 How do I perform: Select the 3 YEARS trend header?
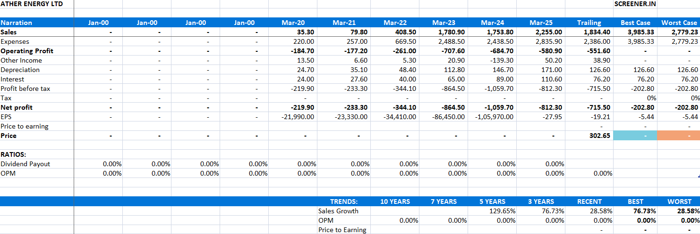[541, 202]
